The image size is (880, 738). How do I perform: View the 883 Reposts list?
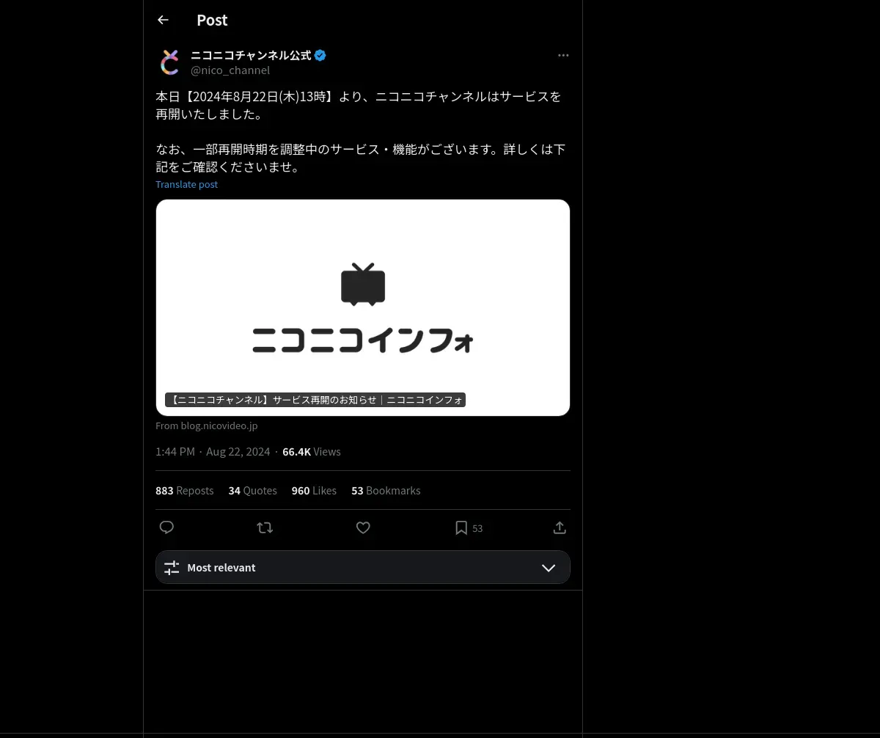coord(185,490)
